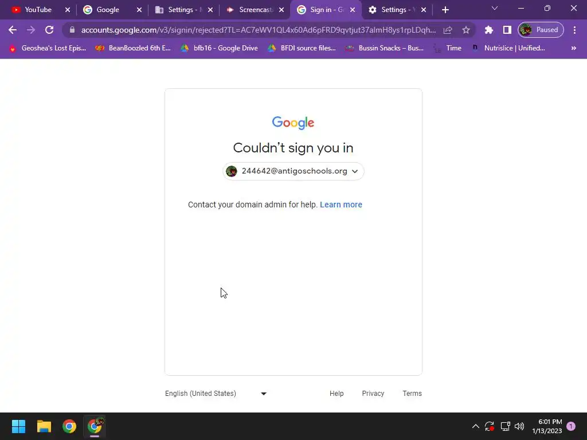
Task: Close the YouTube tab
Action: click(68, 10)
